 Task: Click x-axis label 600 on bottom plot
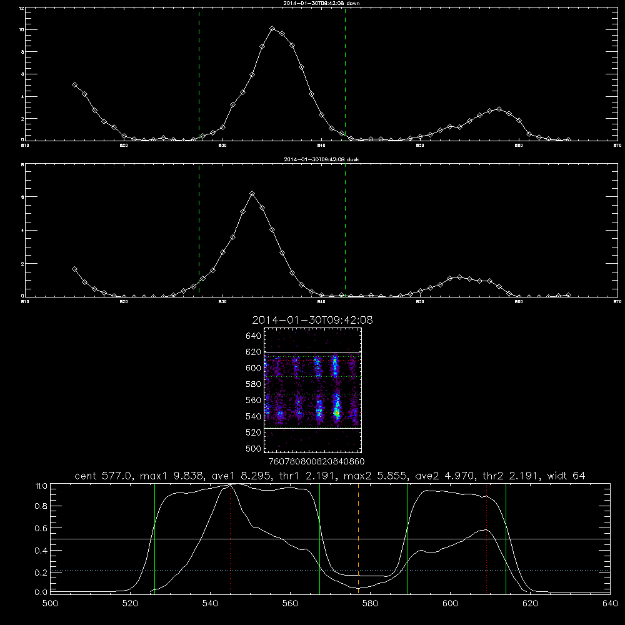450,604
